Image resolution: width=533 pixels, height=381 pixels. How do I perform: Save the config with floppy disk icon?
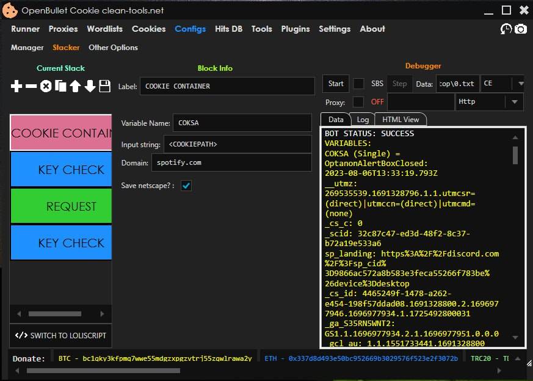point(104,86)
